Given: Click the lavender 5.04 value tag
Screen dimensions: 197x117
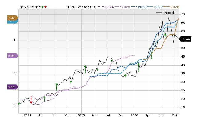Looking at the screenshot, I should tap(13, 56).
